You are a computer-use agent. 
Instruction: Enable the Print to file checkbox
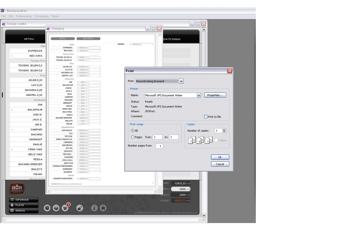pos(205,117)
